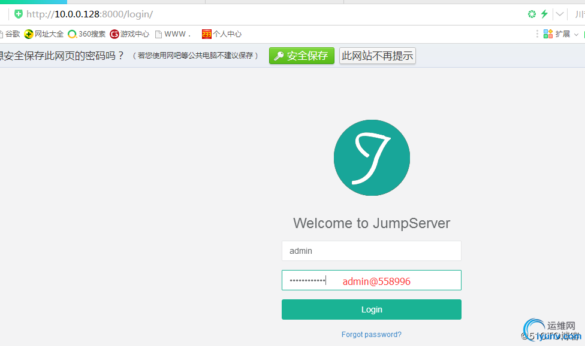
Task: Click the green lightning bolt speed mode icon
Action: pyautogui.click(x=544, y=14)
